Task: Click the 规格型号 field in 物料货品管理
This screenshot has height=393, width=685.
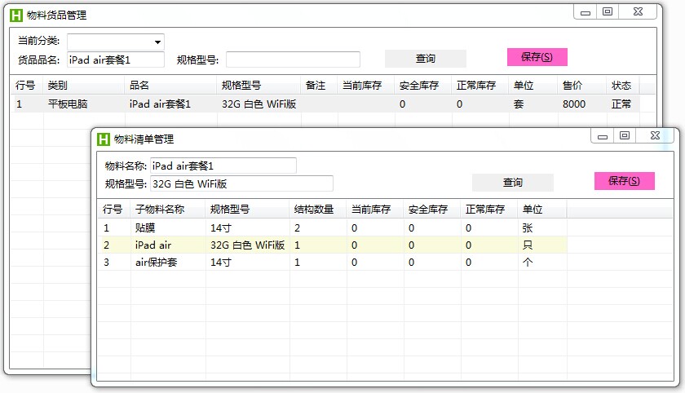Action: click(x=293, y=60)
